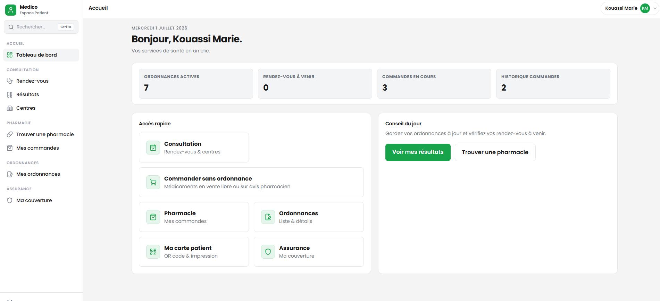Viewport: 660px width, 301px height.
Task: Open the Pharmacie Mes commandes card
Action: [x=194, y=217]
